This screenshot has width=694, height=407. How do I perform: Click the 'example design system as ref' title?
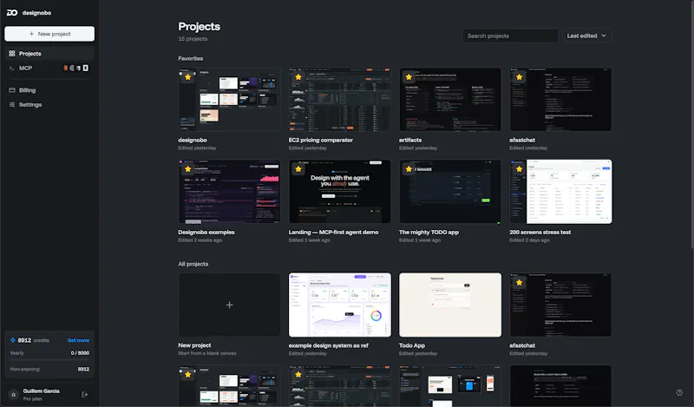tap(329, 345)
